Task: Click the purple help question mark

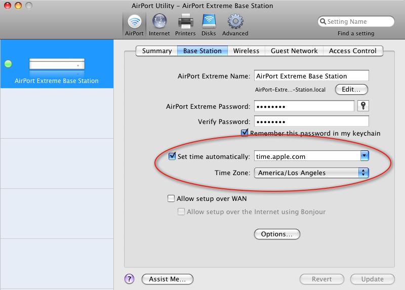Action: tap(130, 279)
